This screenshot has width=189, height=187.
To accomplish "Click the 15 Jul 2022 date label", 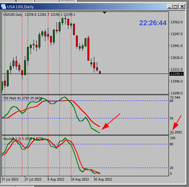I will [x=10, y=179].
